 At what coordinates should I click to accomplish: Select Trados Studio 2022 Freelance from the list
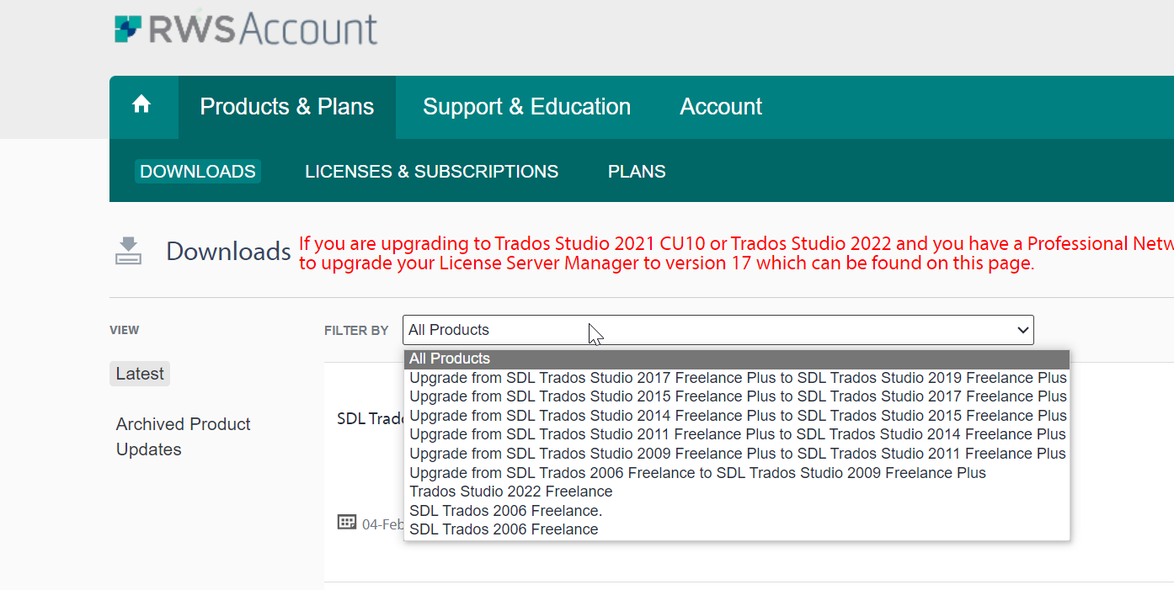click(x=510, y=491)
